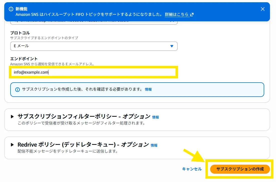
Task: Expand the Redrive ポリシー section triangle
Action: (x=12, y=145)
